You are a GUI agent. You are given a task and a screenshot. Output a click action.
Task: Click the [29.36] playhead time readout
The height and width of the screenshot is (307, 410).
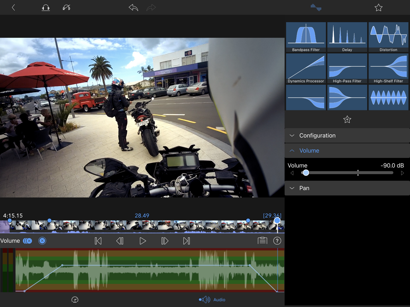pyautogui.click(x=272, y=216)
